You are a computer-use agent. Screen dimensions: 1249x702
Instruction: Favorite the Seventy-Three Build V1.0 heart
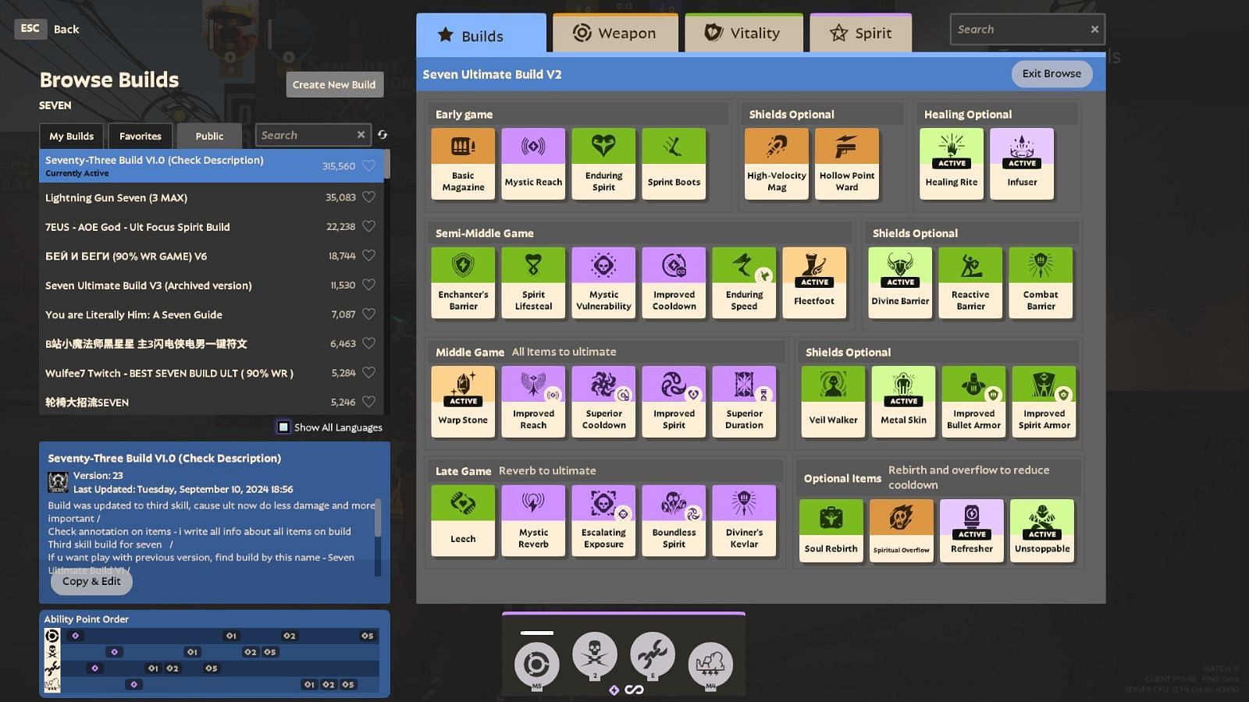pyautogui.click(x=369, y=165)
